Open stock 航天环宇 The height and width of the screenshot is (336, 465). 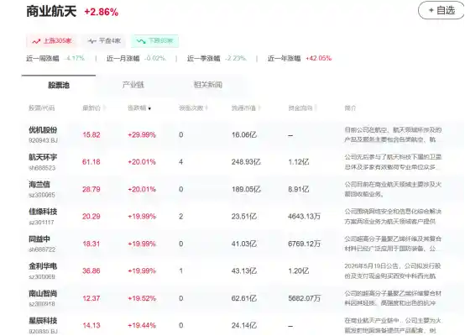(43, 157)
